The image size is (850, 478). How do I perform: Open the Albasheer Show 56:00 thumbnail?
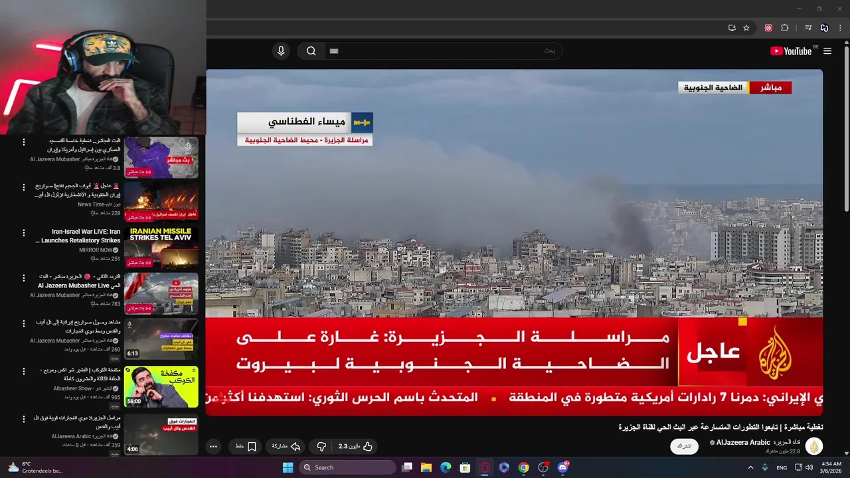click(x=161, y=386)
